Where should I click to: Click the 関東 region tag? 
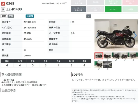click(4, 16)
